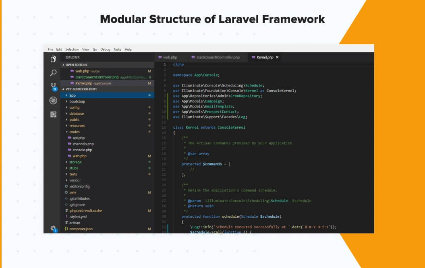425x268 pixels.
Task: Open the Explorer icon in activity bar
Action: click(x=53, y=60)
